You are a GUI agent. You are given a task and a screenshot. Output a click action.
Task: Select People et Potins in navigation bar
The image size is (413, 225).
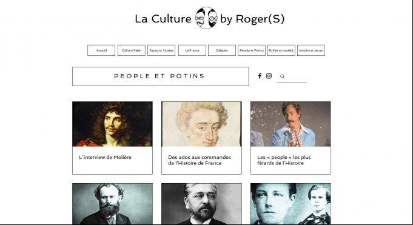pyautogui.click(x=252, y=50)
